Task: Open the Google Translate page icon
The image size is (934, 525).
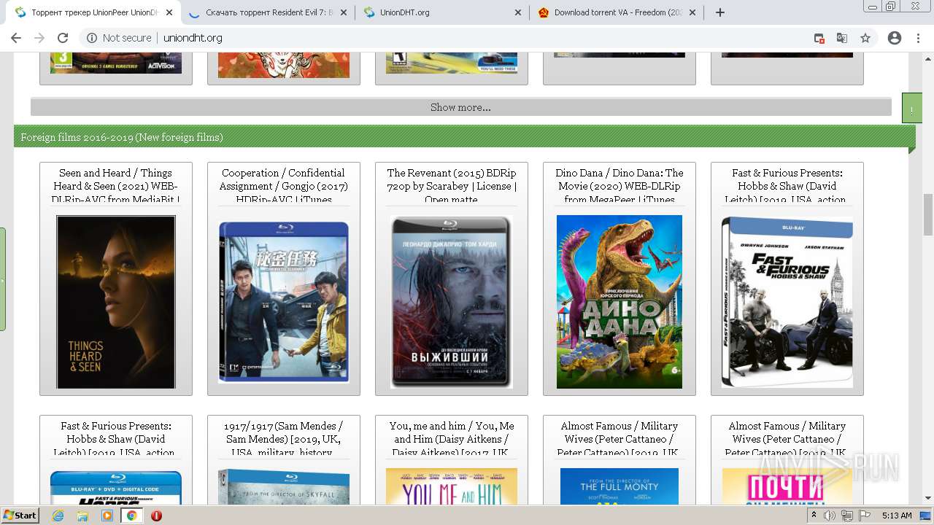Action: coord(842,38)
